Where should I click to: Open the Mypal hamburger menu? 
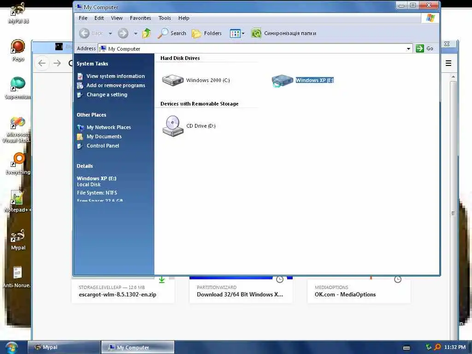coord(448,63)
